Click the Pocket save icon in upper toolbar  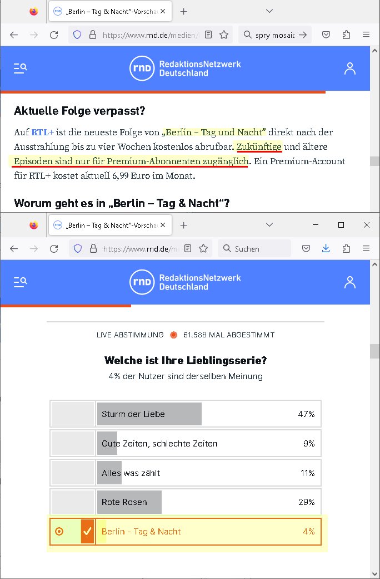pos(326,35)
